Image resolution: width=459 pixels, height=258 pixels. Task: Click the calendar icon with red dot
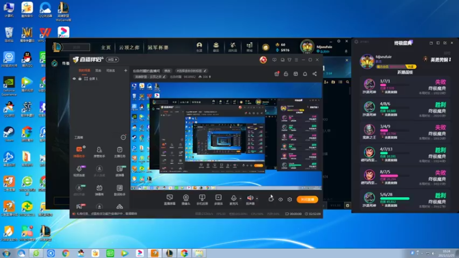[x=277, y=74]
